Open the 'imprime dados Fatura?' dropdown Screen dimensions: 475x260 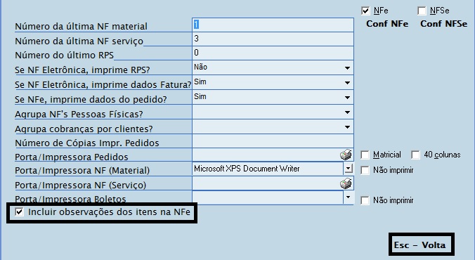click(x=347, y=83)
